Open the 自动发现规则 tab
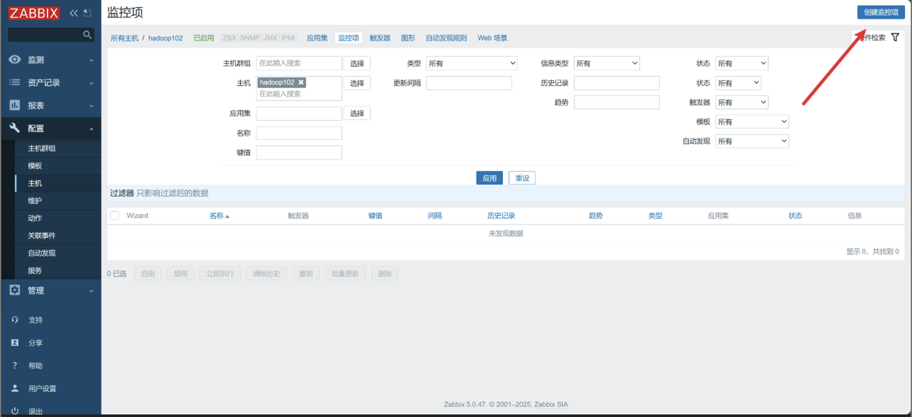 [x=446, y=38]
